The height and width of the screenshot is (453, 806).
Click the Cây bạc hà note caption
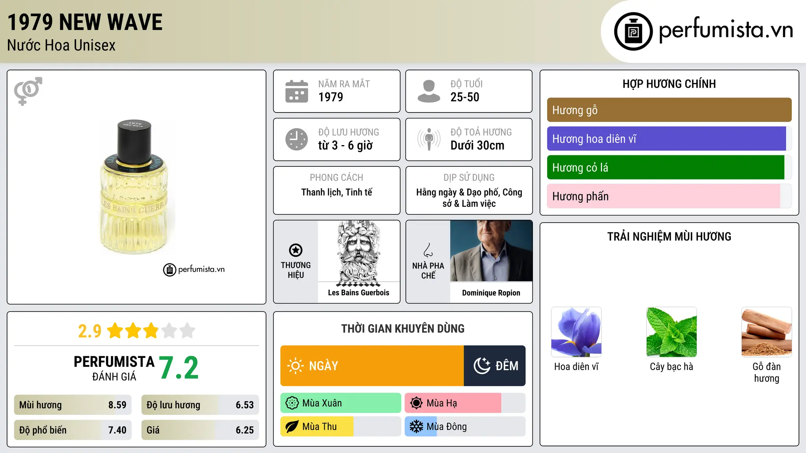click(x=671, y=366)
